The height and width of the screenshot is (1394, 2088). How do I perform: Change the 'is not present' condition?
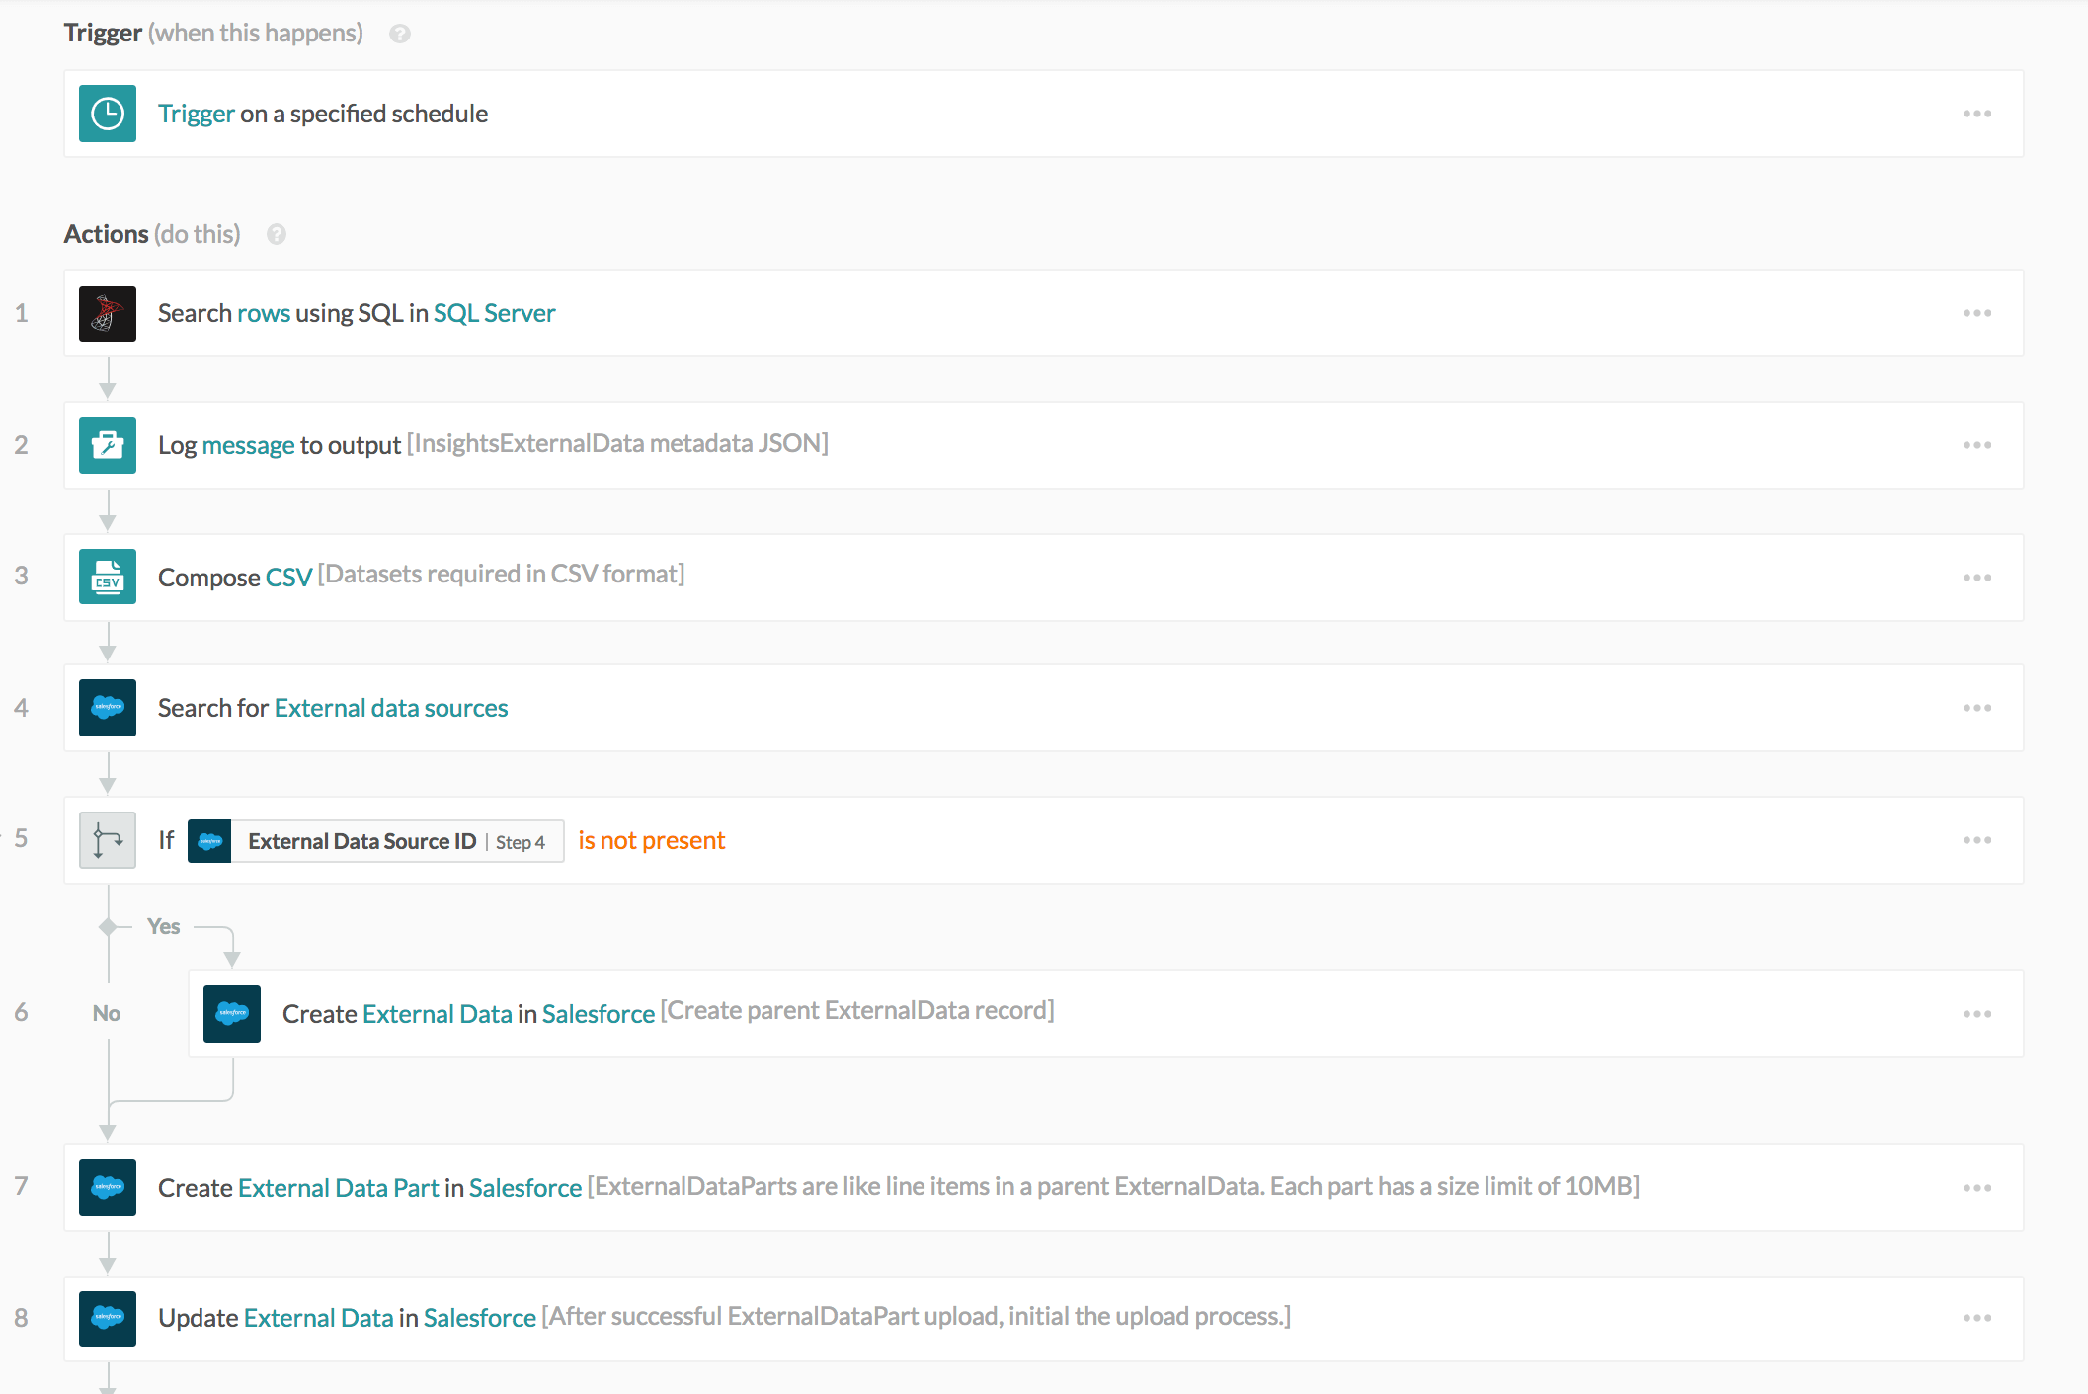tap(652, 840)
